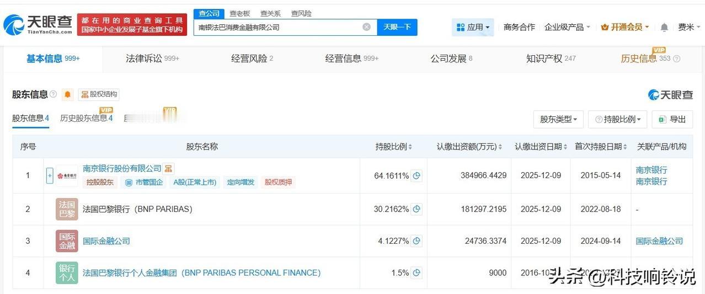Viewport: 705px width, 294px height.
Task: Select the 股东信息 4 sub-tab
Action: tap(31, 118)
